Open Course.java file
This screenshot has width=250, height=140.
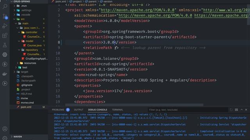coord(34,45)
